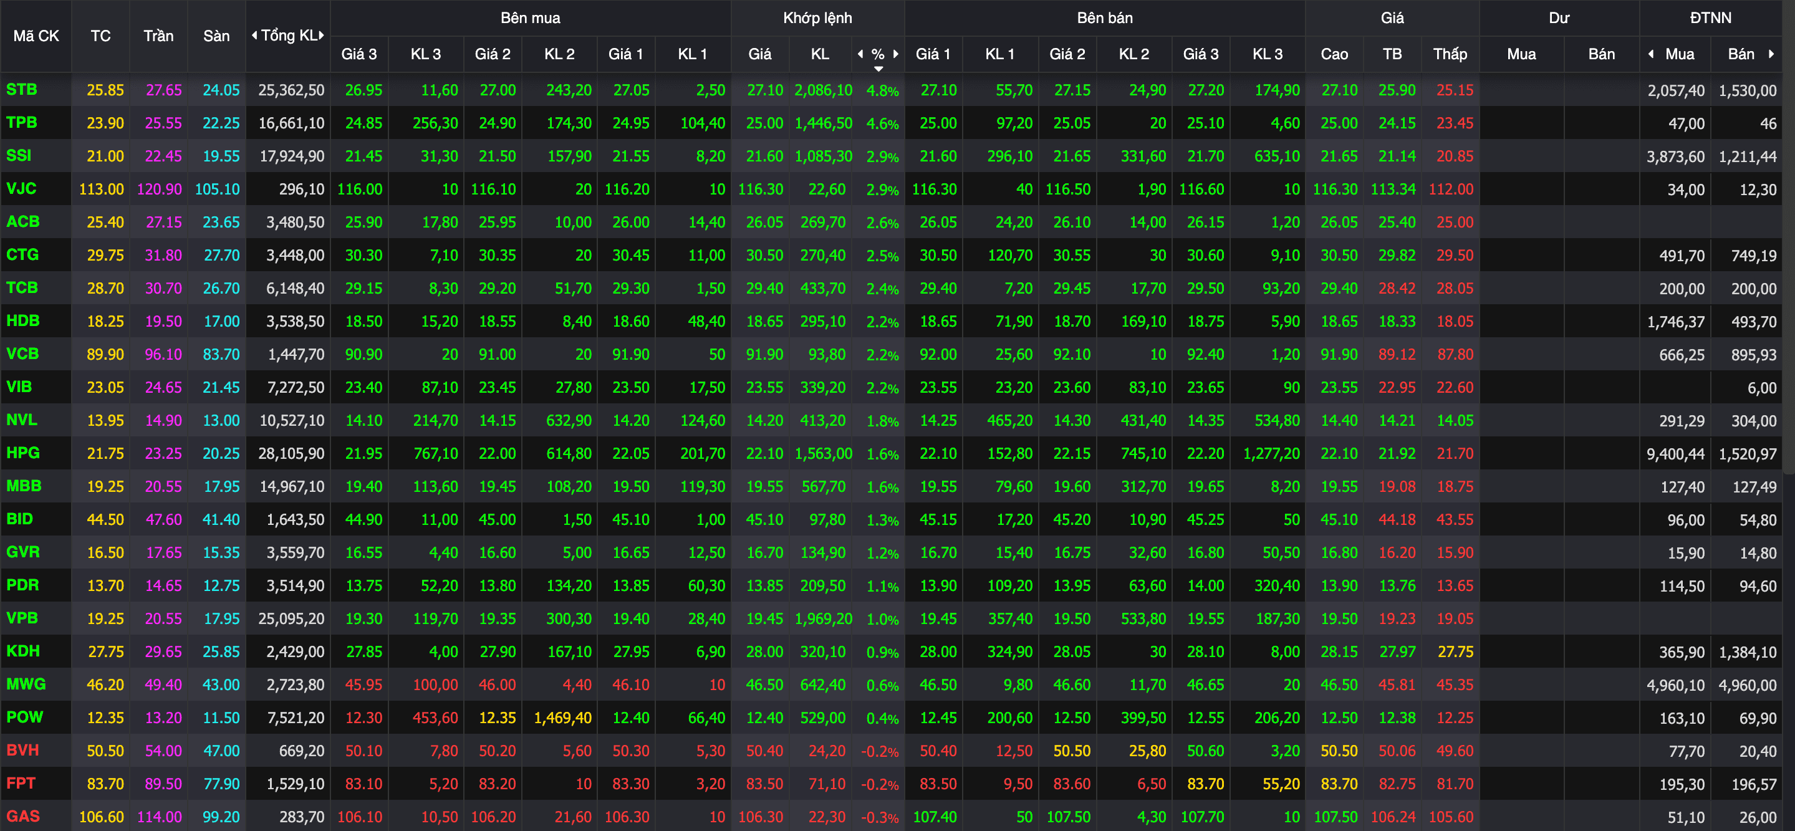Click TPB matched volume 1,446,50
The height and width of the screenshot is (831, 1795).
(x=823, y=123)
